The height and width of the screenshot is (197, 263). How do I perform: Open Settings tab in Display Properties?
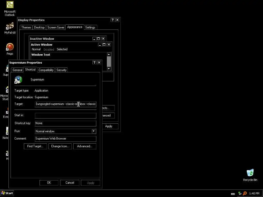click(90, 27)
